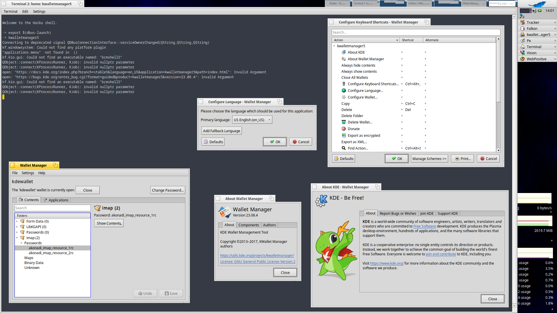Screen dimensions: 557x313
Task: Click Add Fallback Language button
Action: 221,131
